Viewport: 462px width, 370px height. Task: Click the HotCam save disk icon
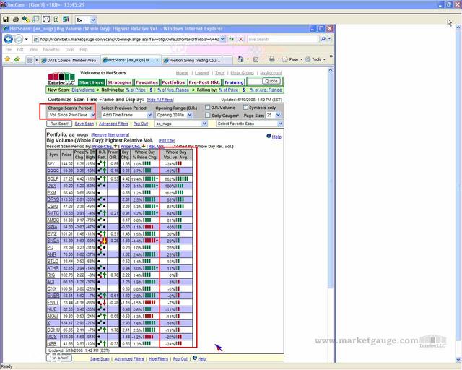(6, 20)
